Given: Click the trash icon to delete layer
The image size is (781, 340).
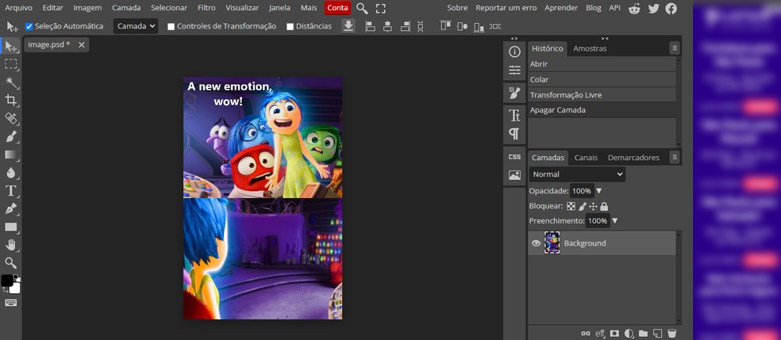Looking at the screenshot, I should [x=671, y=334].
